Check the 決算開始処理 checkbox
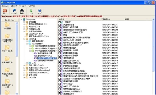This screenshot has height=95, width=156. point(59,25)
